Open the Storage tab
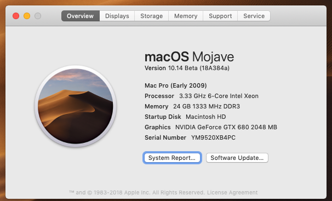The width and height of the screenshot is (332, 201). tap(152, 16)
